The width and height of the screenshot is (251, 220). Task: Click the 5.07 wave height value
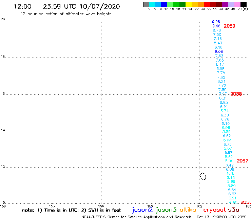click(x=228, y=148)
